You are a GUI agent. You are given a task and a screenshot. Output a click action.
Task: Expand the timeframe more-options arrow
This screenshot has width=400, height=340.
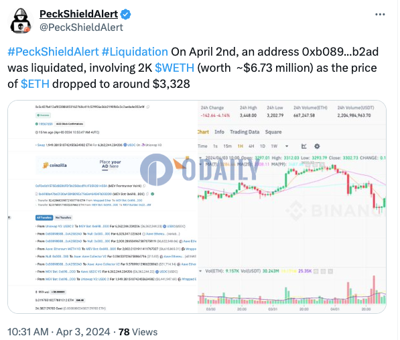coord(287,146)
